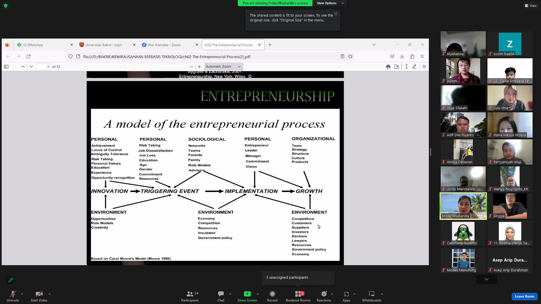Click the 5 unassigned participants notice
The height and width of the screenshot is (304, 541).
(298, 278)
